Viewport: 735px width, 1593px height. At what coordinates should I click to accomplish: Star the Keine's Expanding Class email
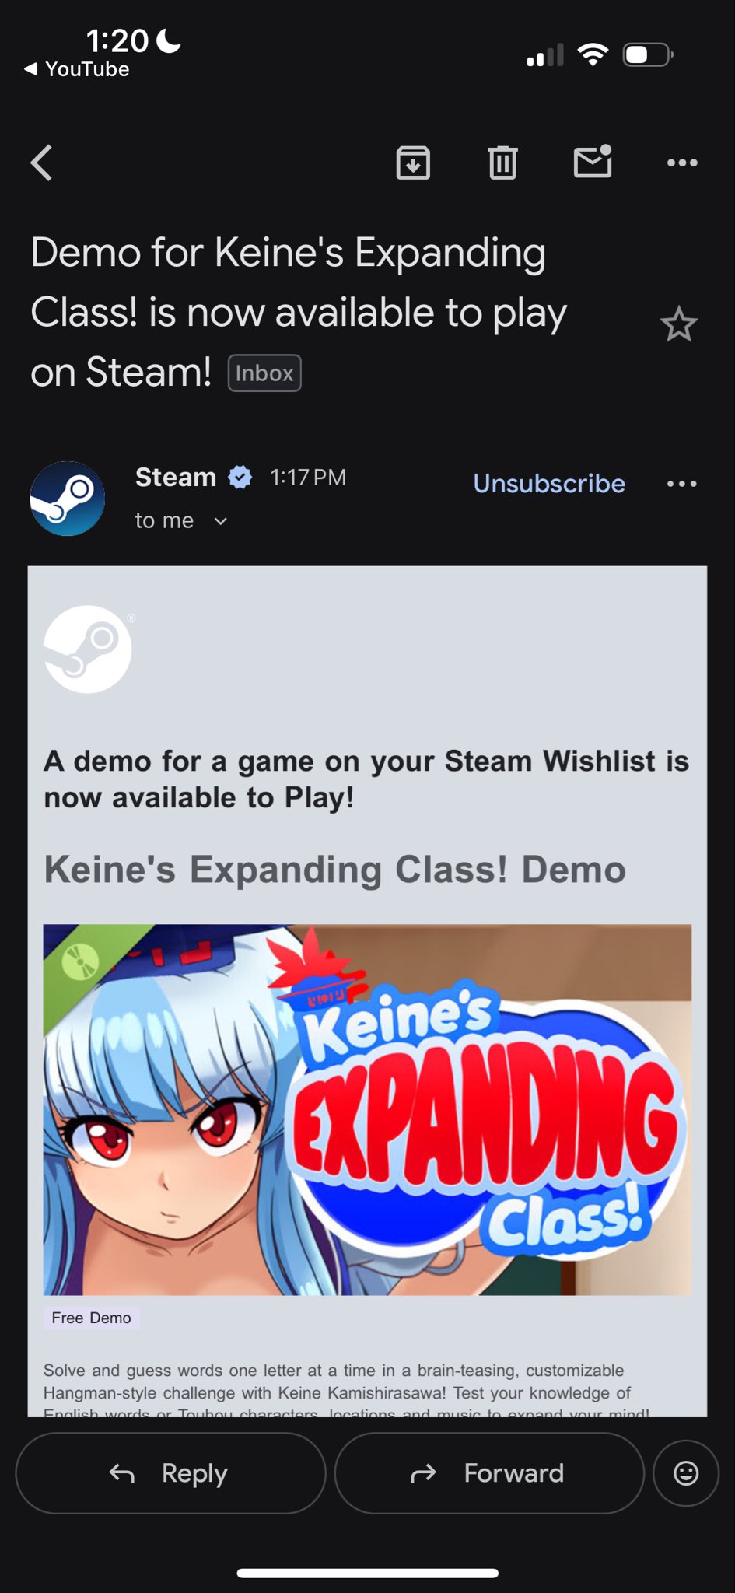679,324
